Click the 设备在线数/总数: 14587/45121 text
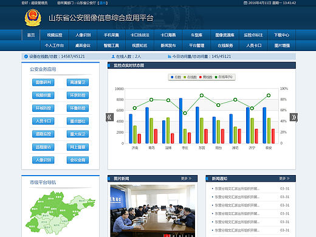Image resolution: width=316 pixels, height=237 pixels. pyautogui.click(x=57, y=57)
